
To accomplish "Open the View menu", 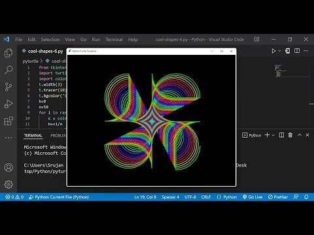I will [x=70, y=39].
